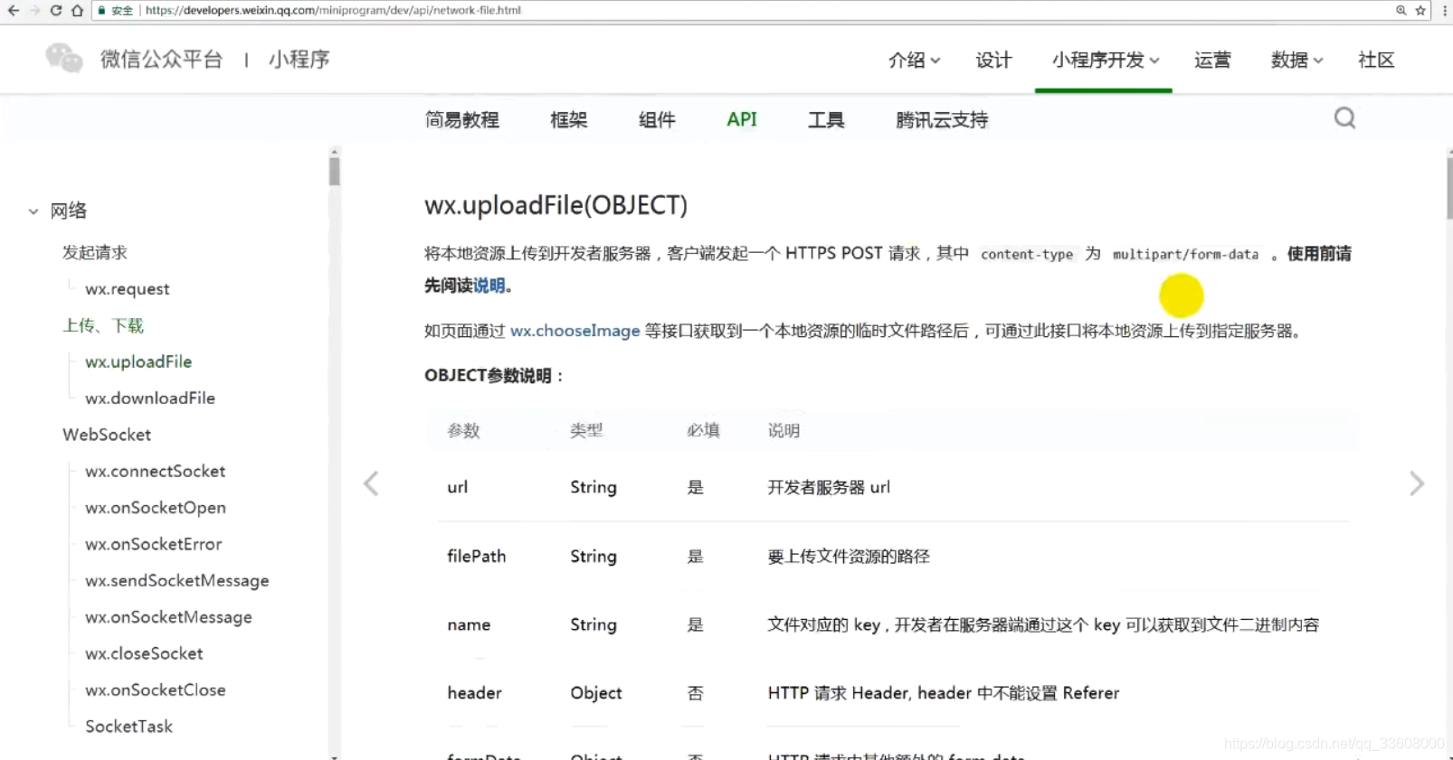The width and height of the screenshot is (1453, 760).
Task: Expand the 介绍 dropdown menu
Action: [x=914, y=61]
